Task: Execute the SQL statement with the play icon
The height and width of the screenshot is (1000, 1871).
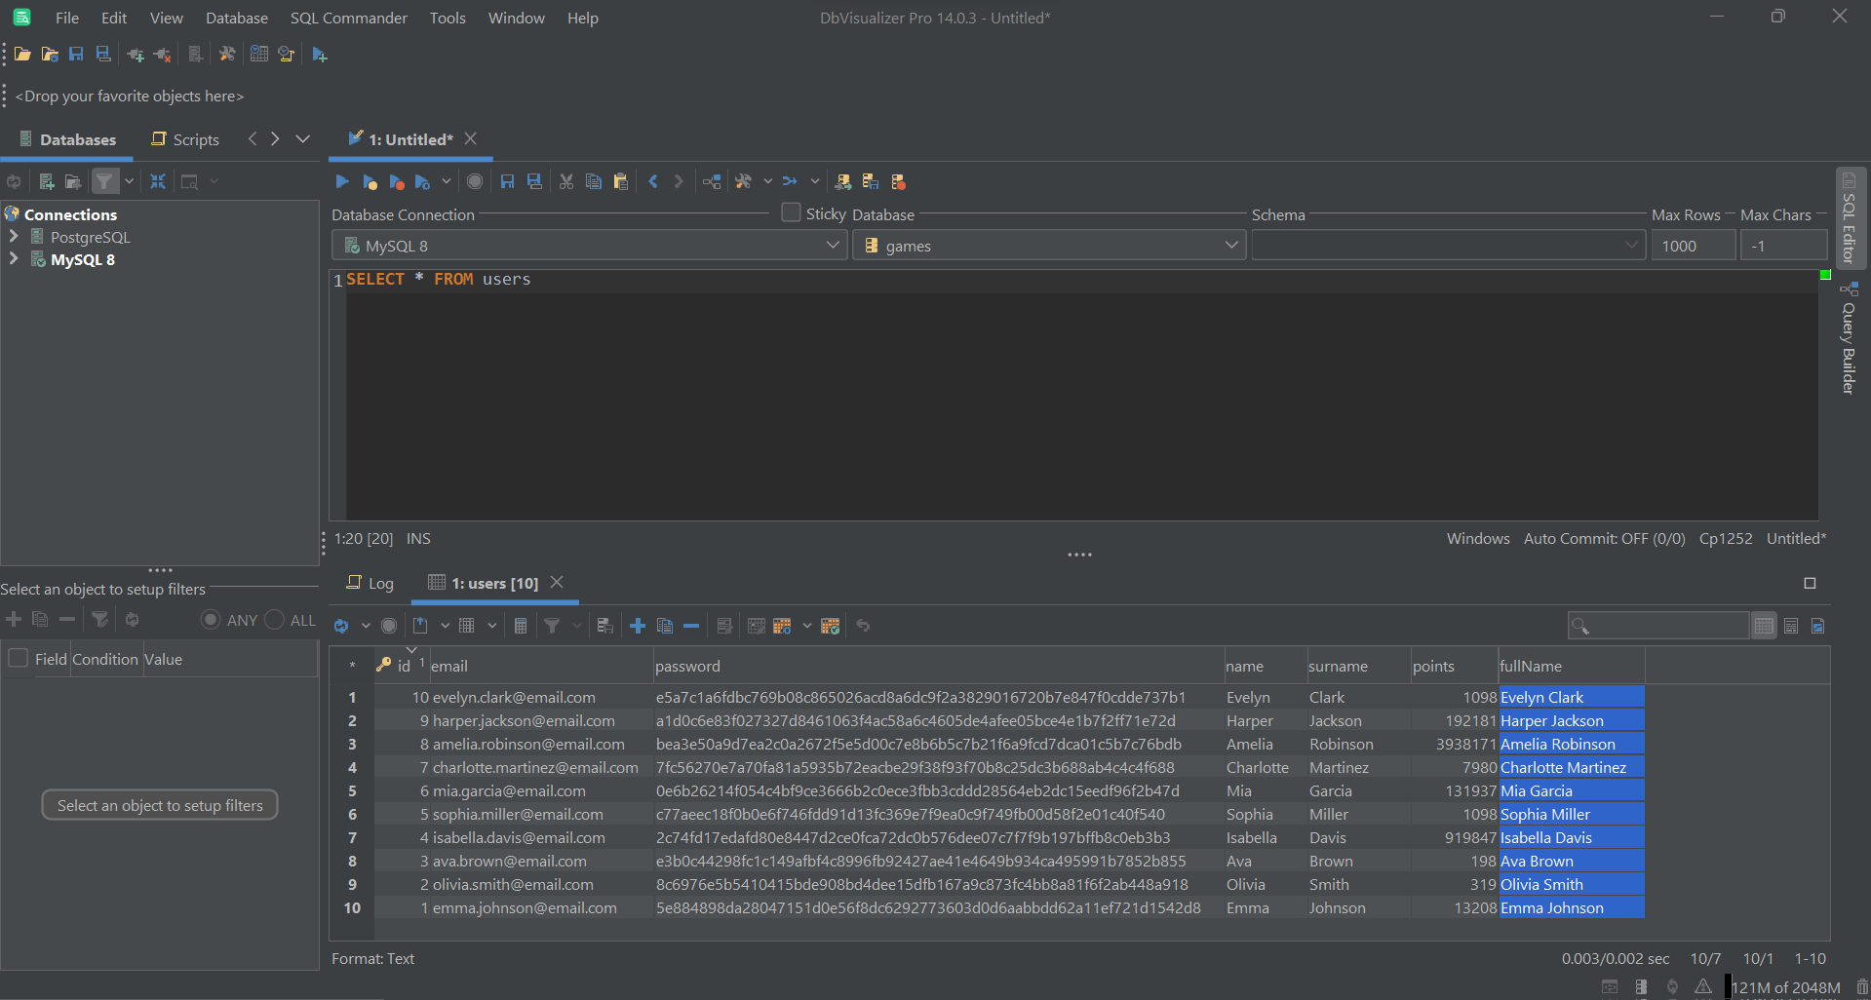Action: 341,181
